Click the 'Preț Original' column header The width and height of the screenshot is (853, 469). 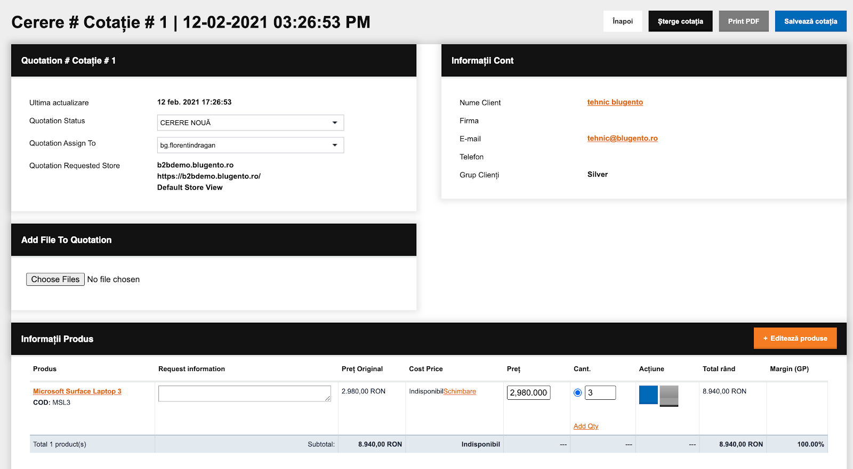click(363, 369)
